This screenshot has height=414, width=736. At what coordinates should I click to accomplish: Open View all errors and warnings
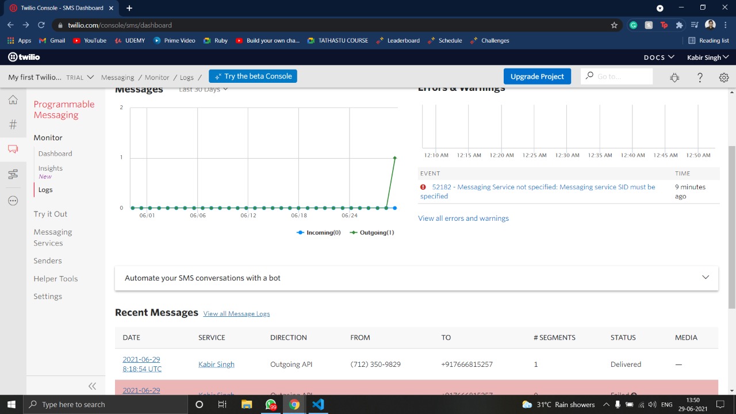point(463,218)
